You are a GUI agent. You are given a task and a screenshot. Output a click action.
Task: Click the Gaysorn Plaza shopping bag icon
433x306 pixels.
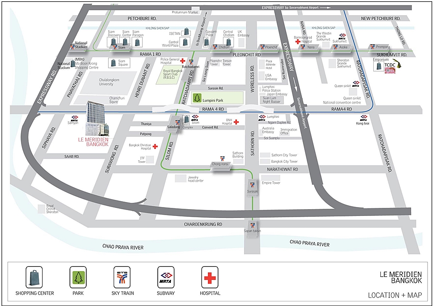coord(206,42)
